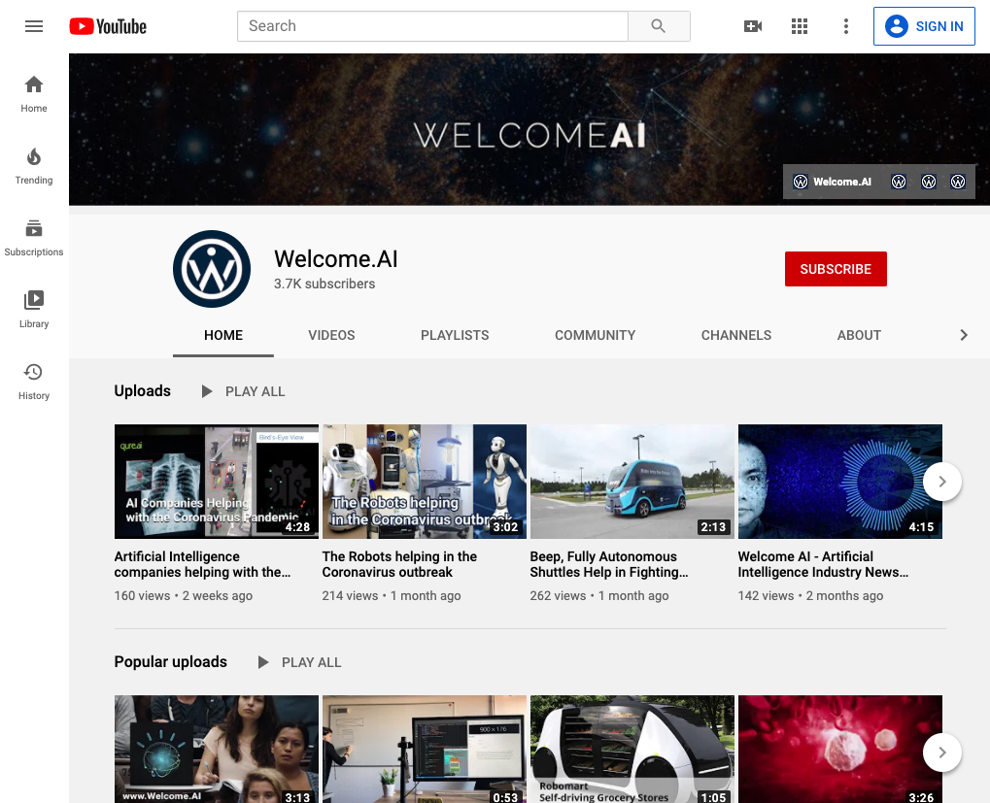990x803 pixels.
Task: Show next Popular uploads with carousel arrow
Action: [942, 752]
